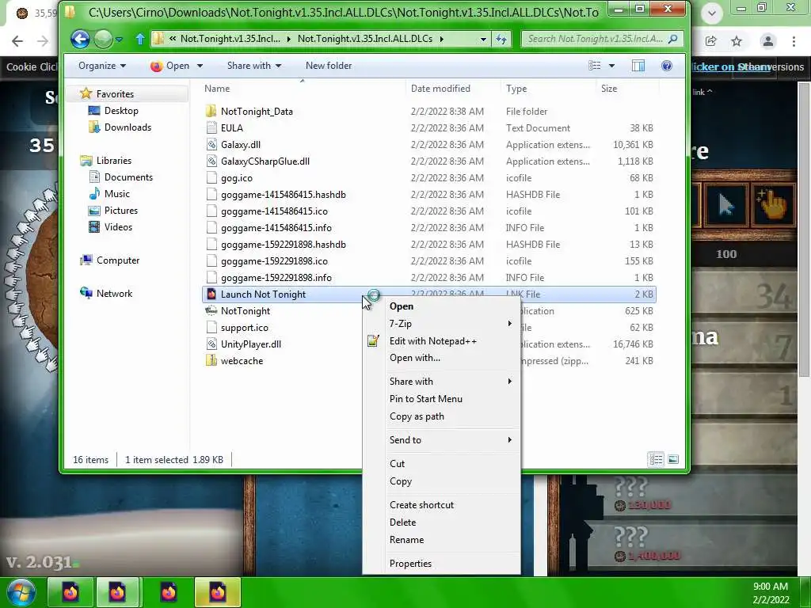The width and height of the screenshot is (811, 608).
Task: Click the Windows Start orb
Action: [21, 592]
